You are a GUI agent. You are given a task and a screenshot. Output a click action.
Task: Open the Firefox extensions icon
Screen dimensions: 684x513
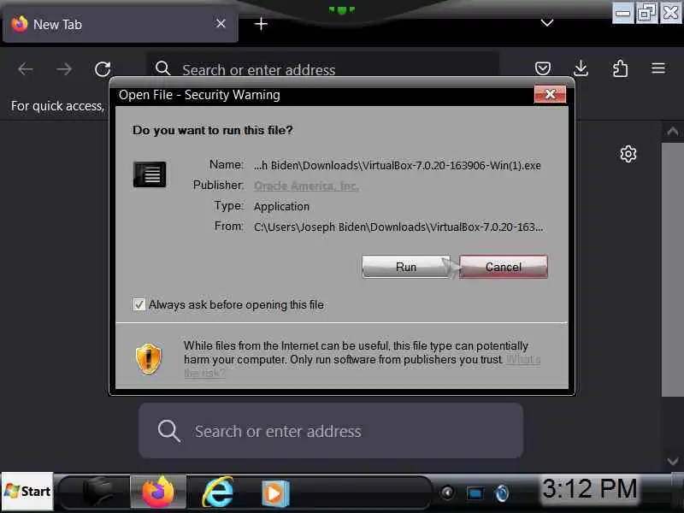coord(620,68)
